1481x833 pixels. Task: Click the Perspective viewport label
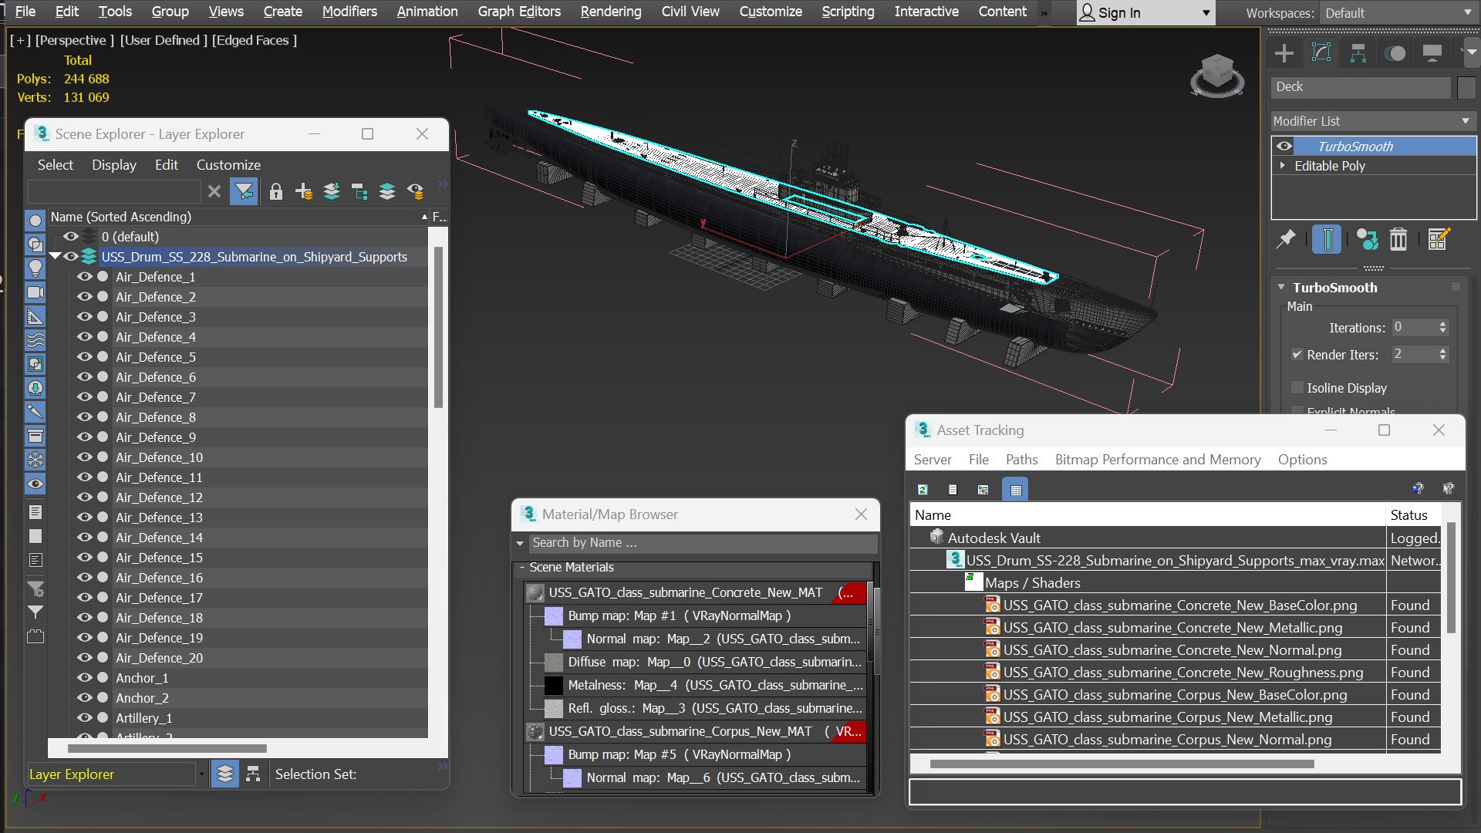pos(75,40)
